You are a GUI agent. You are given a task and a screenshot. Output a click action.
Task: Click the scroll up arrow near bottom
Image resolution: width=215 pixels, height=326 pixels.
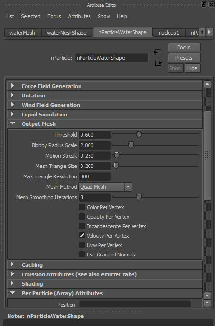(207, 295)
